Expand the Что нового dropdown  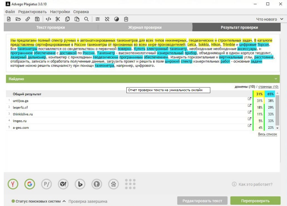270,19
